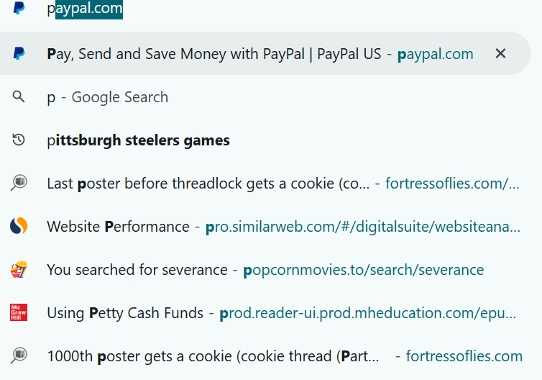Click the history clock icon
This screenshot has width=542, height=380.
point(19,140)
